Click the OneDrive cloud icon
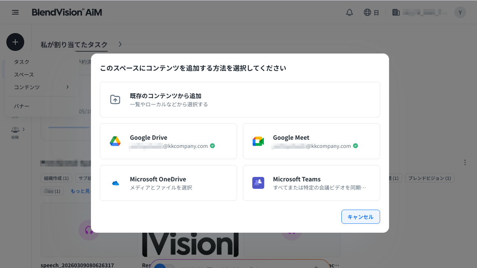Image resolution: width=477 pixels, height=268 pixels. click(x=116, y=183)
